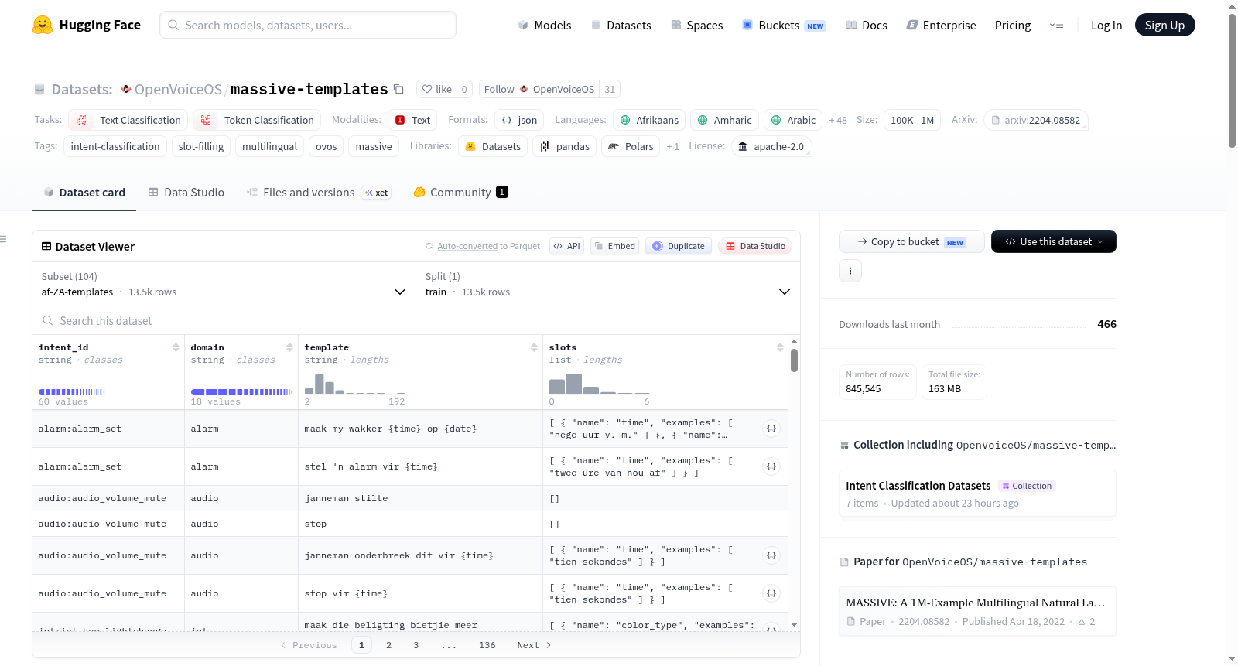Click the Hugging Face logo icon
The height and width of the screenshot is (666, 1238).
(x=43, y=25)
